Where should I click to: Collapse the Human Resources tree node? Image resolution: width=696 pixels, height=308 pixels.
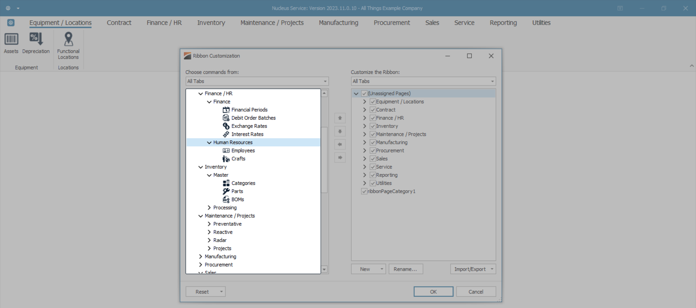(x=209, y=142)
